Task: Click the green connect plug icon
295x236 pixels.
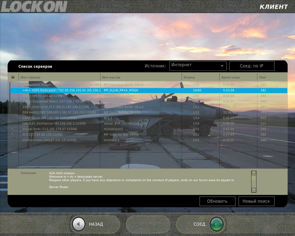Action: [217, 224]
